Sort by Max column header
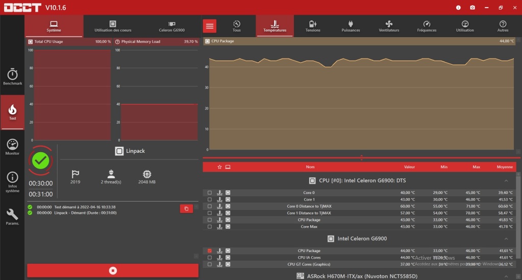The height and width of the screenshot is (280, 522). click(x=477, y=167)
